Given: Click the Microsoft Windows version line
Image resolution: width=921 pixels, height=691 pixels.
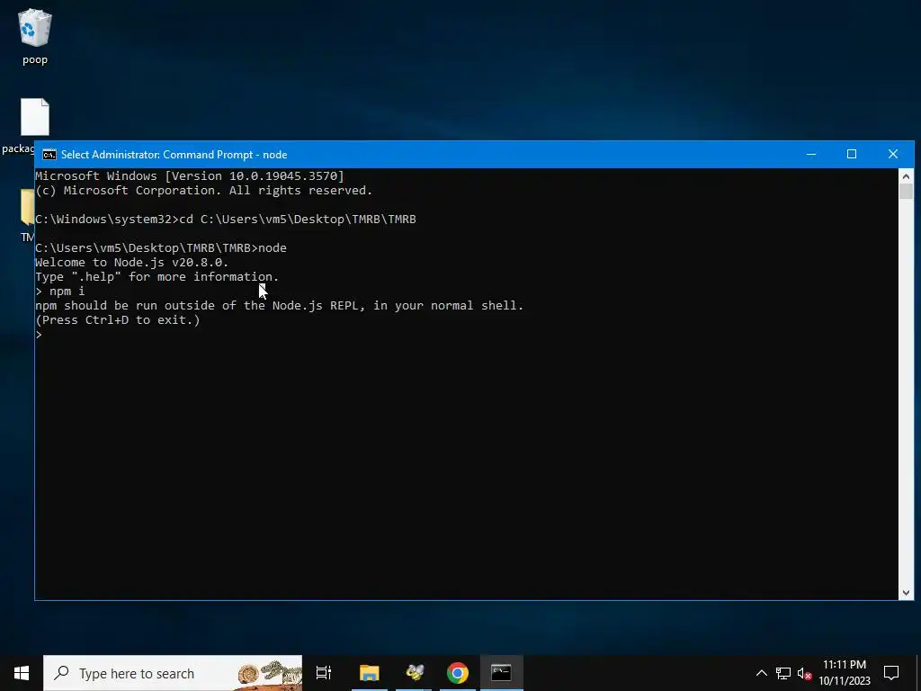Looking at the screenshot, I should pyautogui.click(x=190, y=175).
